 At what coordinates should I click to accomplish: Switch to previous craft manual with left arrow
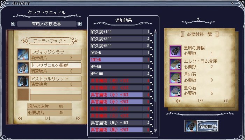point(13,23)
